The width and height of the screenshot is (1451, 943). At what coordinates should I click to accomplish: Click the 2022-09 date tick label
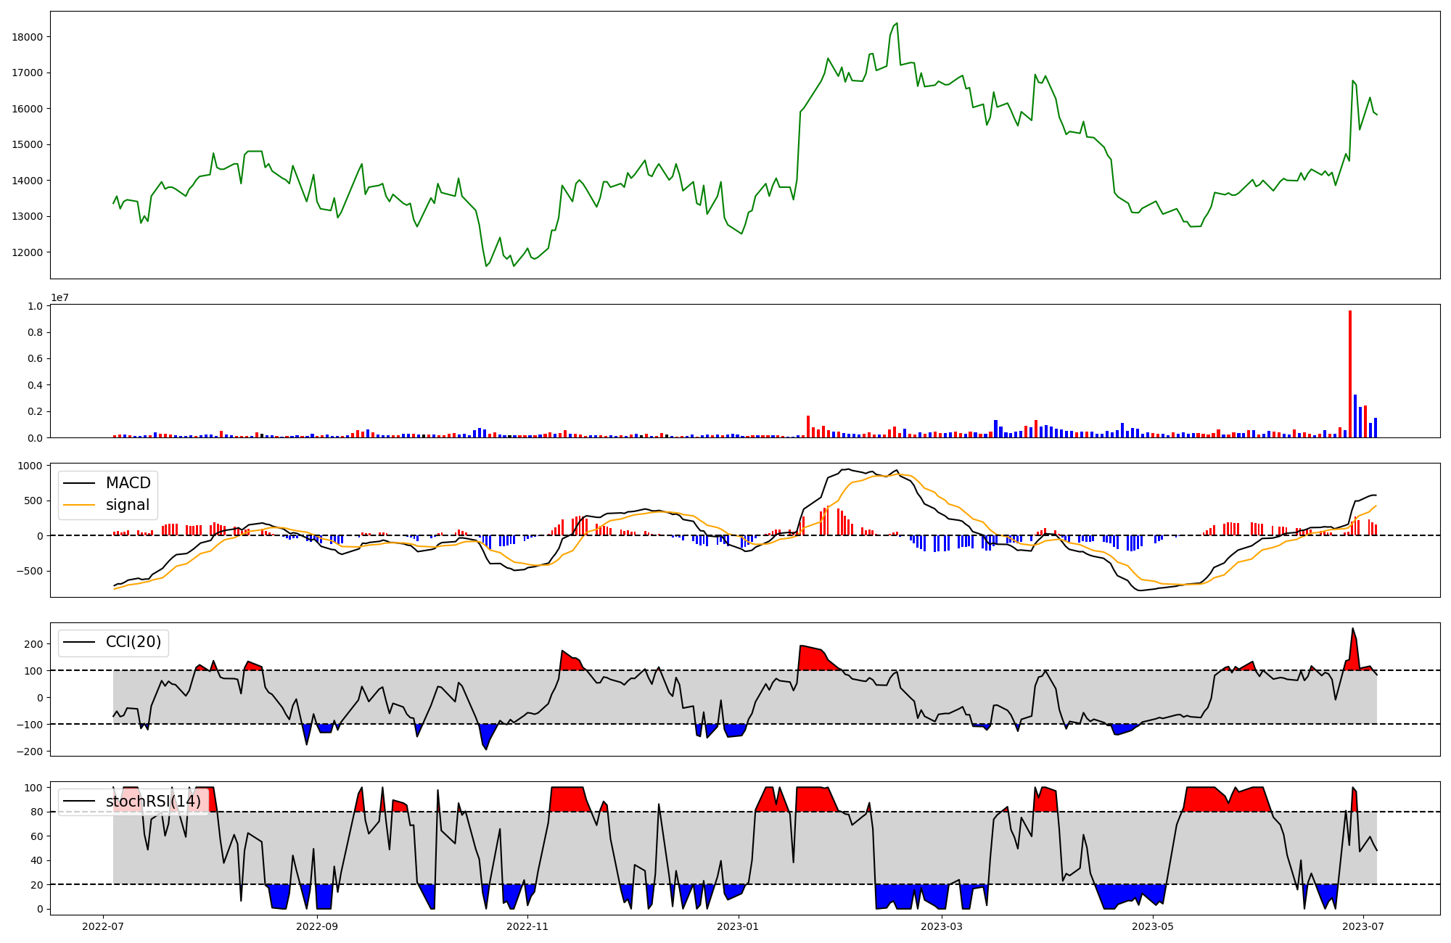(x=317, y=926)
